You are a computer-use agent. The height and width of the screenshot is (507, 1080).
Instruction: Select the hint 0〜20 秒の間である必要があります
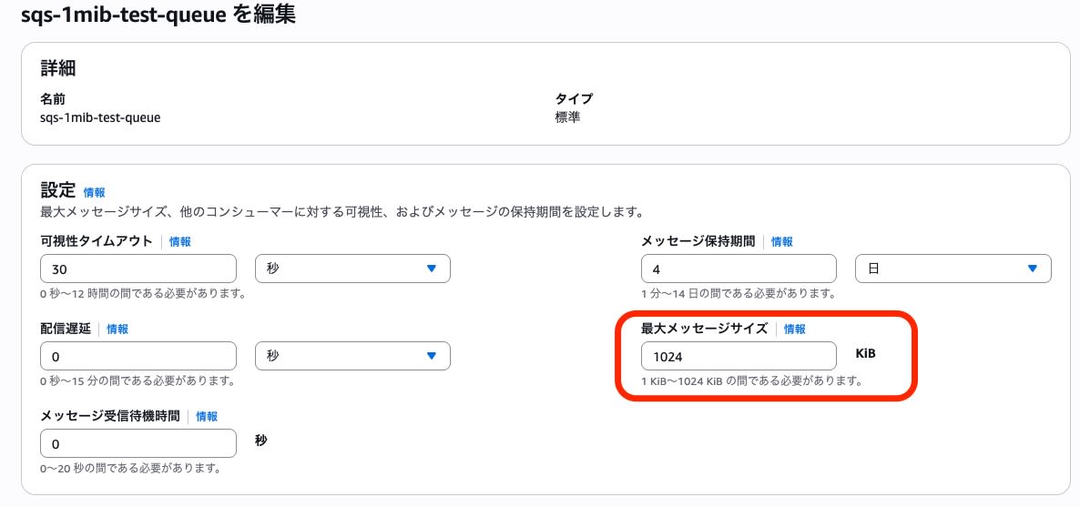(130, 469)
